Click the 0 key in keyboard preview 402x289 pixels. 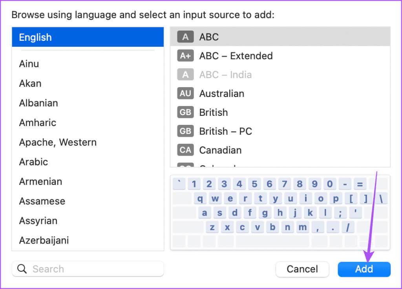click(x=330, y=184)
